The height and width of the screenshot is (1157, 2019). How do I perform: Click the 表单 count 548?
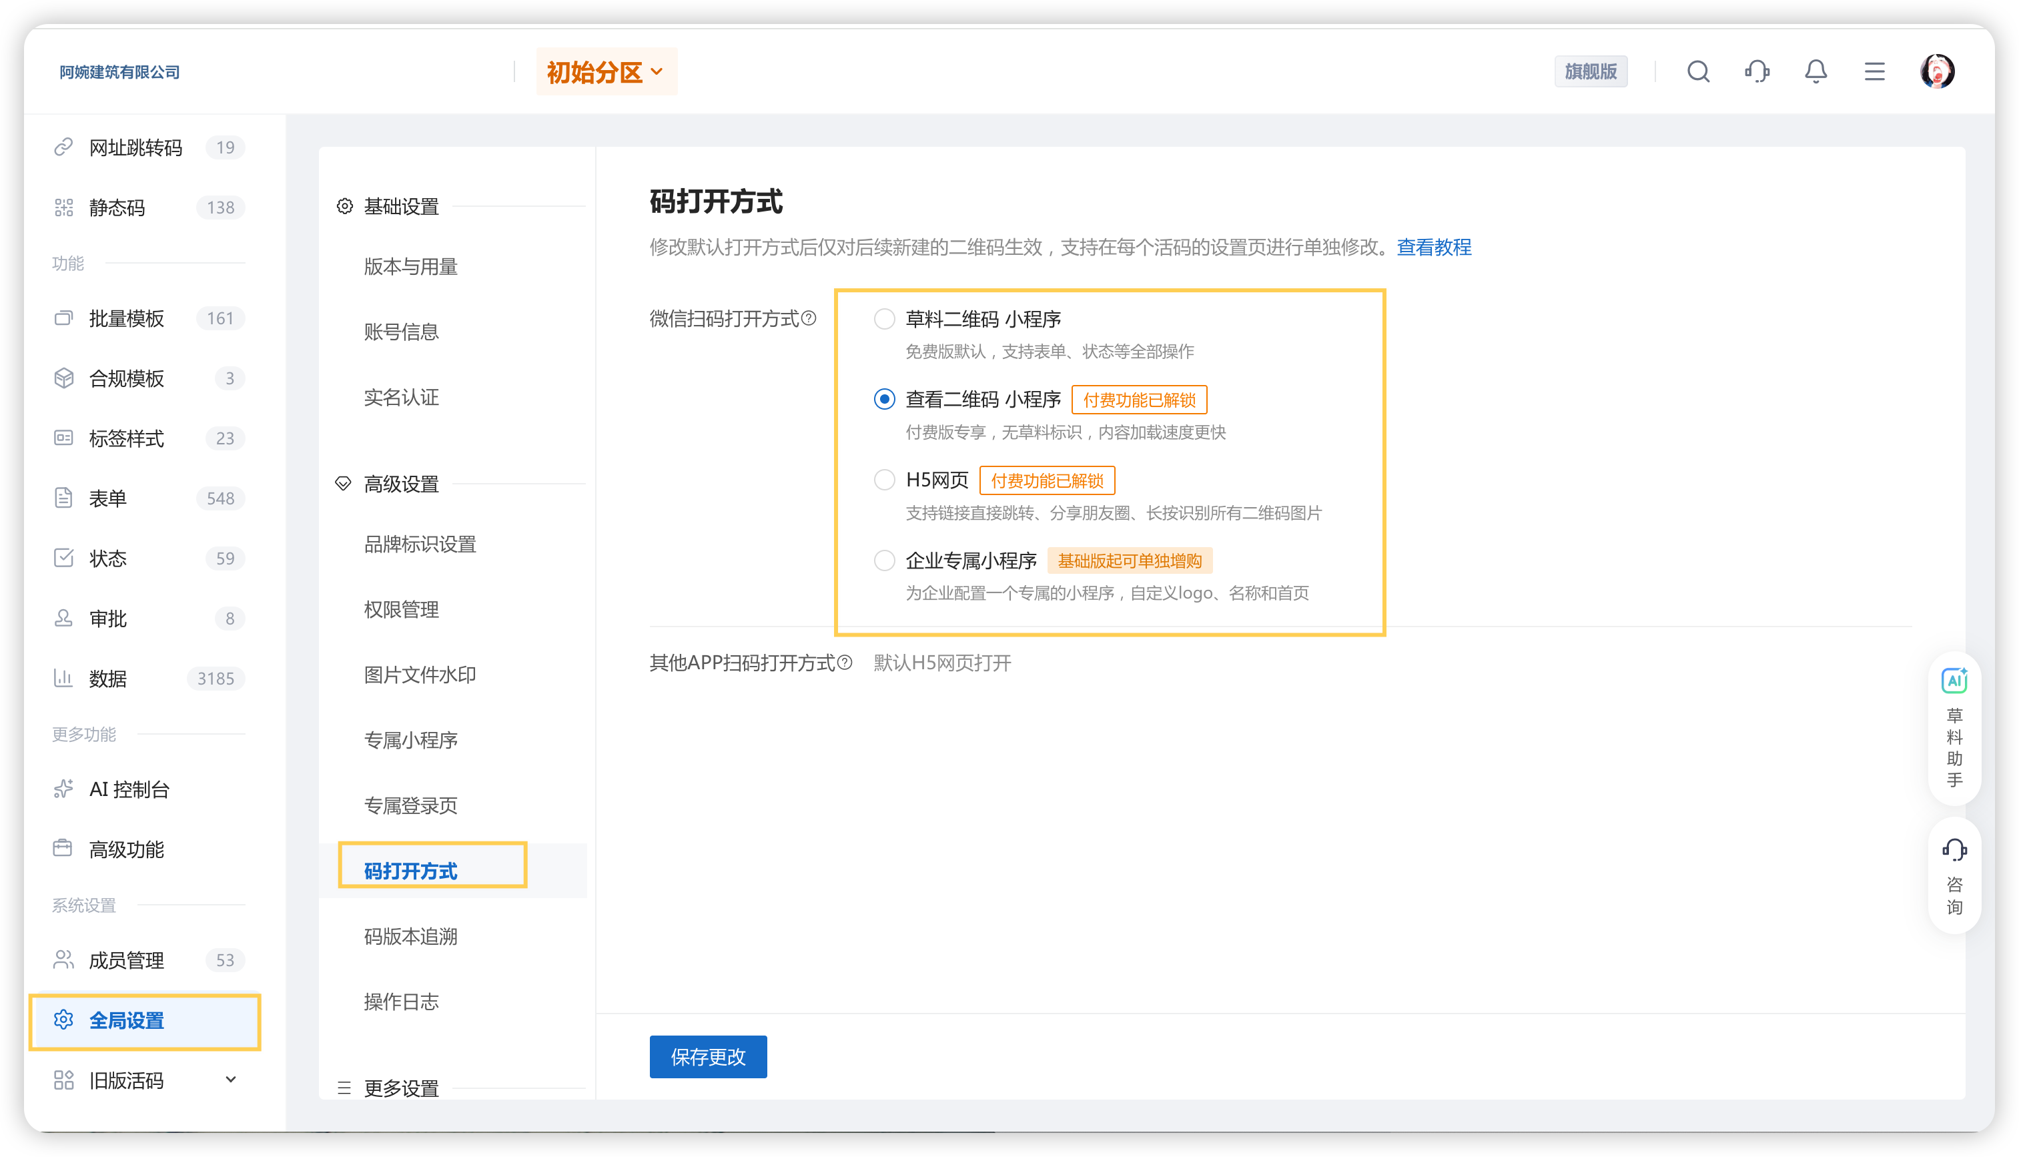[220, 498]
